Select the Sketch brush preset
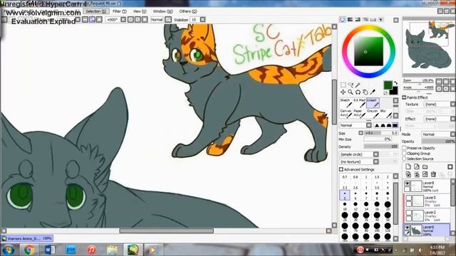Viewport: 456px width, 256px height. click(x=346, y=102)
